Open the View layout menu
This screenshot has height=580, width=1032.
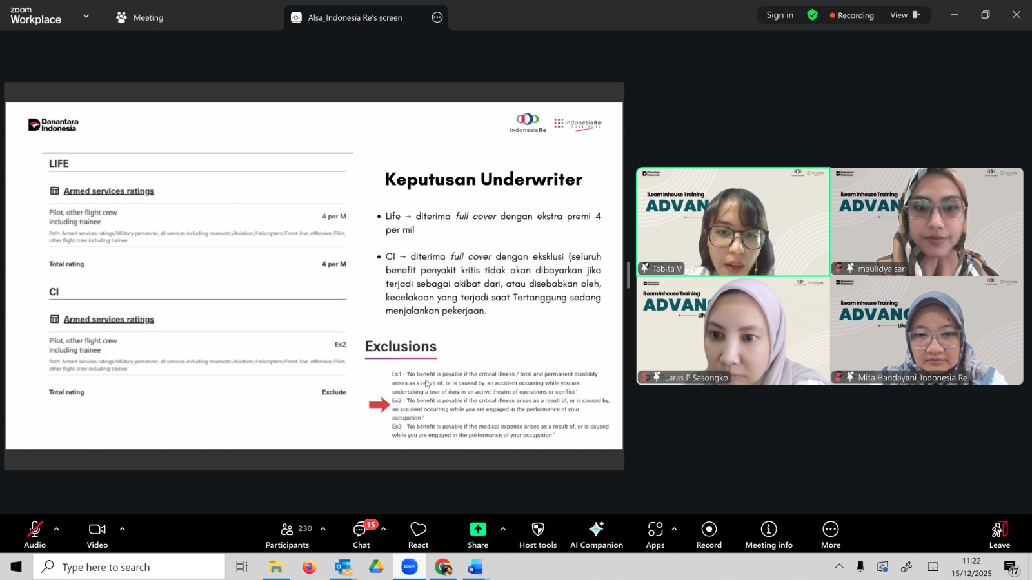click(x=904, y=15)
